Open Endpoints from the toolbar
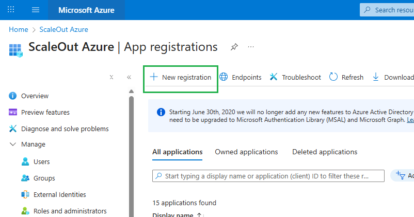This screenshot has width=414, height=217. (x=240, y=77)
